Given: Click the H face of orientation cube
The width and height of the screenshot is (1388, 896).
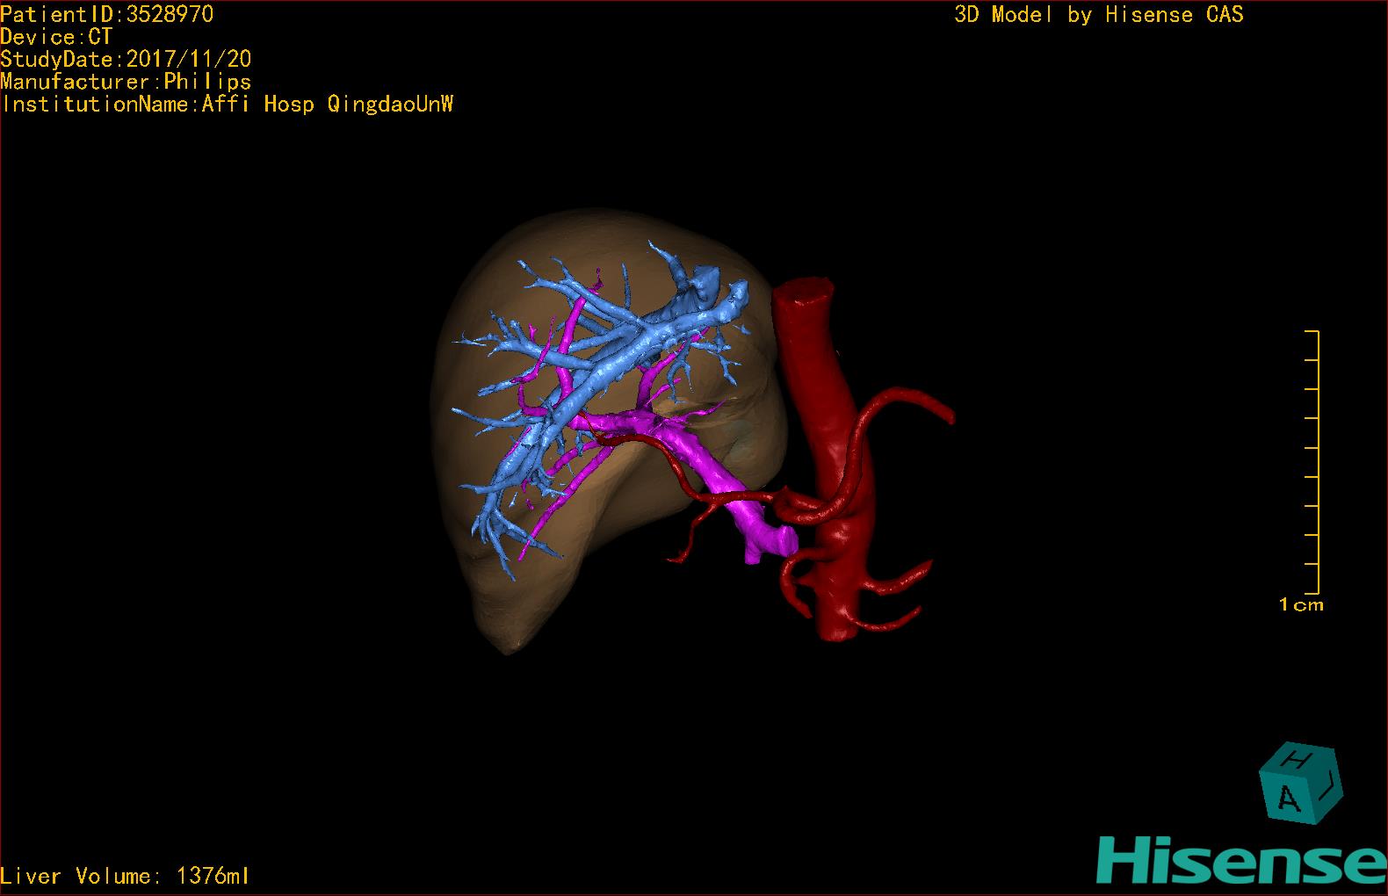Looking at the screenshot, I should [x=1299, y=758].
